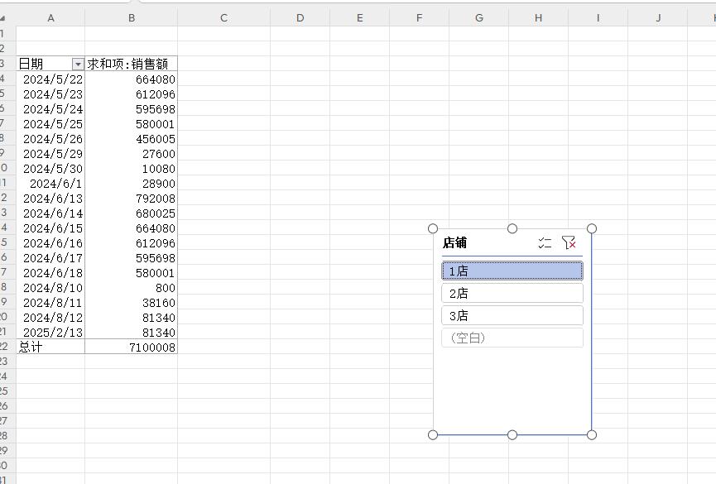
Task: Select 3店 in the slicer
Action: click(x=512, y=315)
